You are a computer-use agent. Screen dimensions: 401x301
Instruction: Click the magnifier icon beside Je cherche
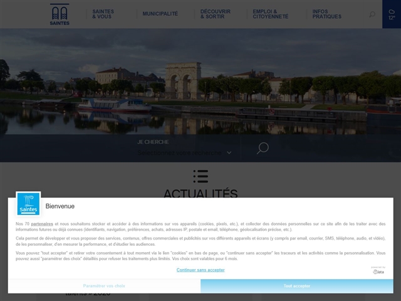coord(263,148)
